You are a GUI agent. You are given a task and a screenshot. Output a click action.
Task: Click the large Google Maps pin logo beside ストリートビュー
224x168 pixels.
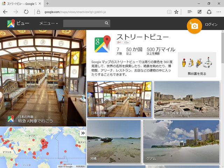[x=103, y=44]
